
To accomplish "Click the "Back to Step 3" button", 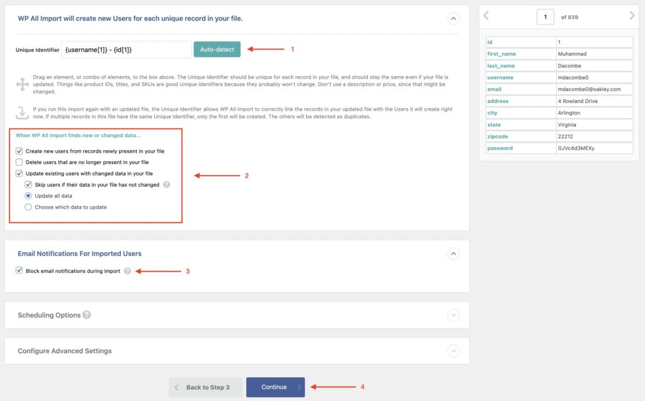I will [206, 388].
